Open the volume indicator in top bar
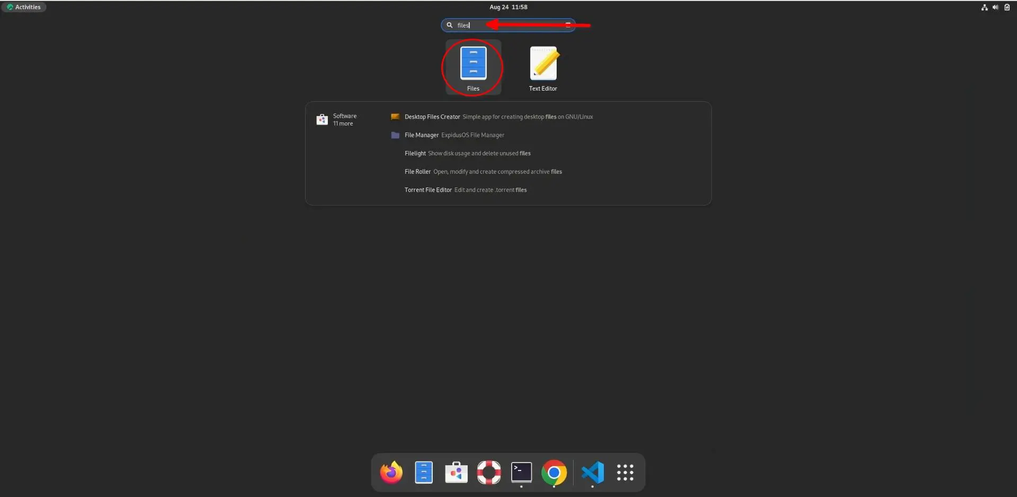 [995, 7]
